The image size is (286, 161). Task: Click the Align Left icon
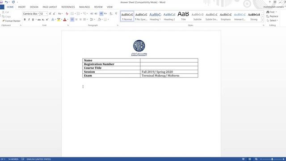tap(72, 20)
